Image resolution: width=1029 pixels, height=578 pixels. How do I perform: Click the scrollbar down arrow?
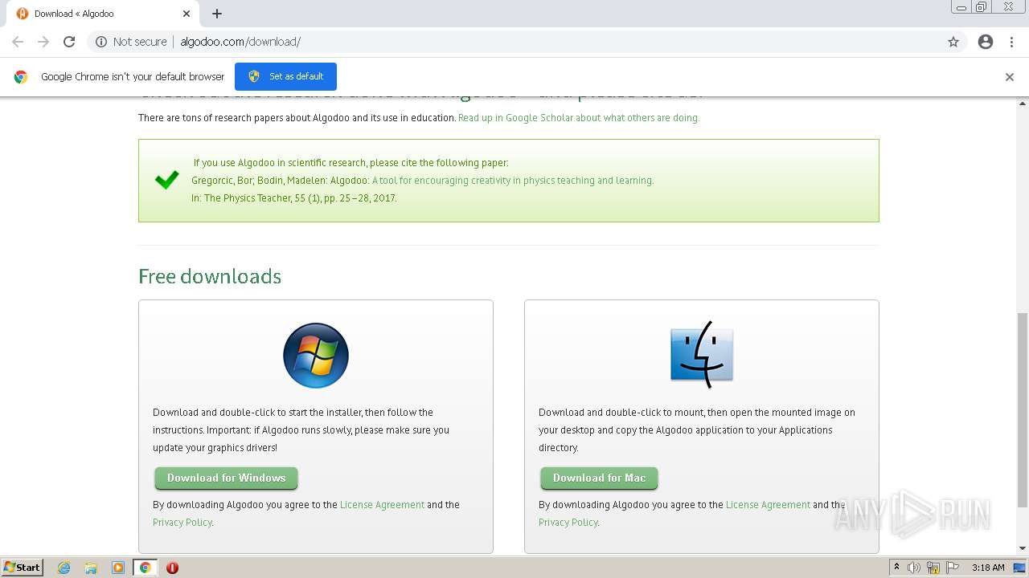1023,548
